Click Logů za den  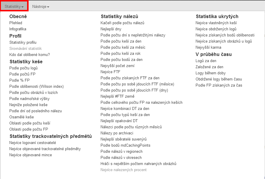(206, 61)
